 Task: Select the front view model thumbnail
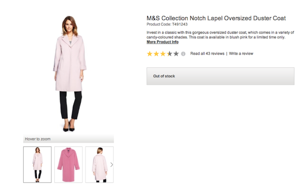(x=37, y=164)
